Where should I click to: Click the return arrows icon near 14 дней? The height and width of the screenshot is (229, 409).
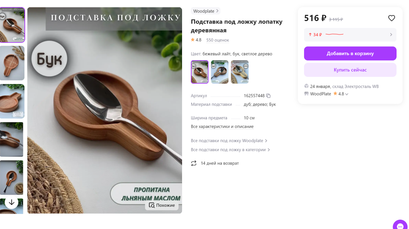(x=194, y=163)
